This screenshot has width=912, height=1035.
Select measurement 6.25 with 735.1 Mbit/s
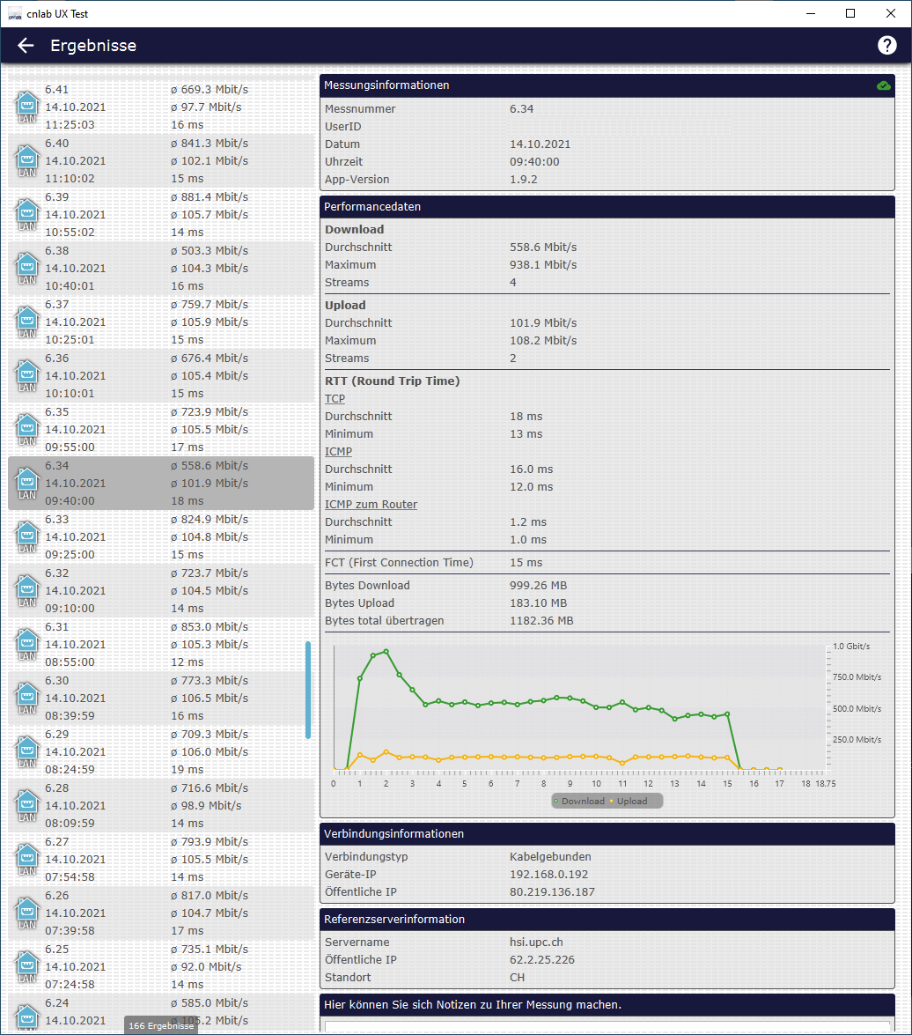click(x=160, y=967)
